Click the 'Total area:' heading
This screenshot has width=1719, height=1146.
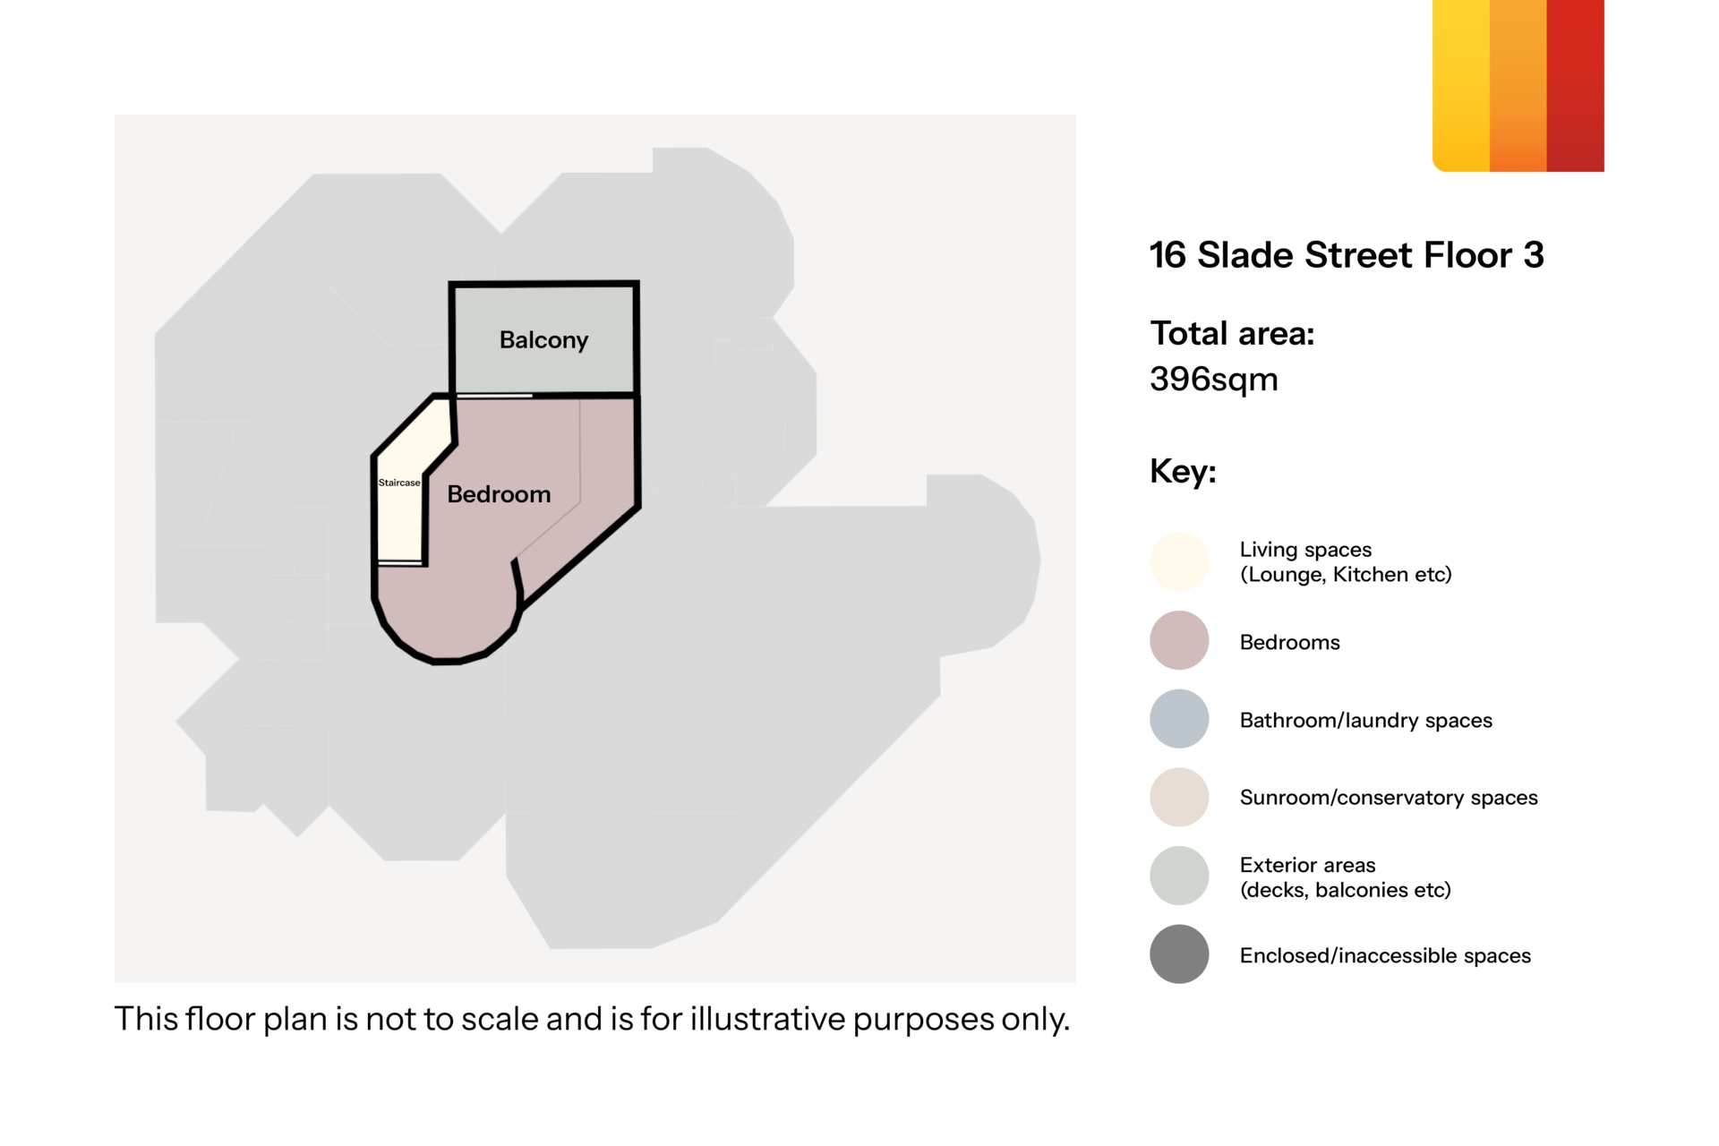point(1232,333)
